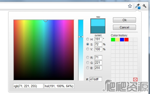Pick red swatch from color history

coord(126,40)
